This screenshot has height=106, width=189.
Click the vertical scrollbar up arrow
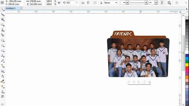183,15
